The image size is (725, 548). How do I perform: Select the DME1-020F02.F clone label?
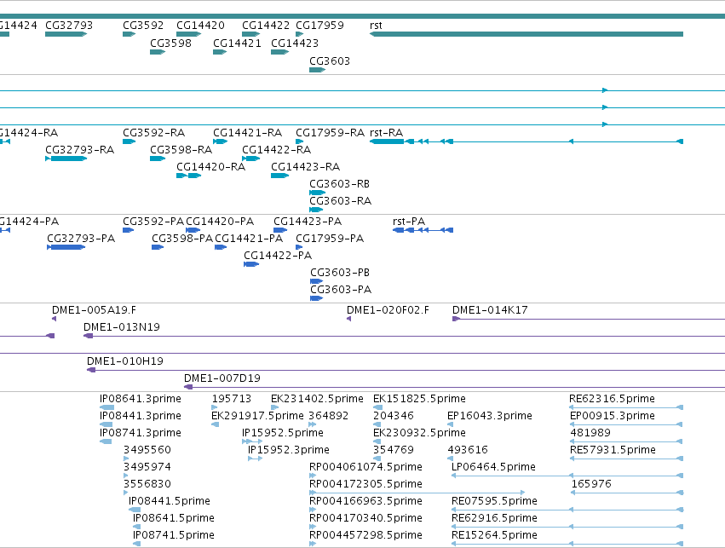click(x=388, y=310)
